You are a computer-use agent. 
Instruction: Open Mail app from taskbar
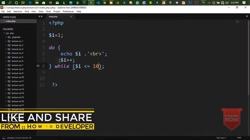pyautogui.click(x=57, y=3)
